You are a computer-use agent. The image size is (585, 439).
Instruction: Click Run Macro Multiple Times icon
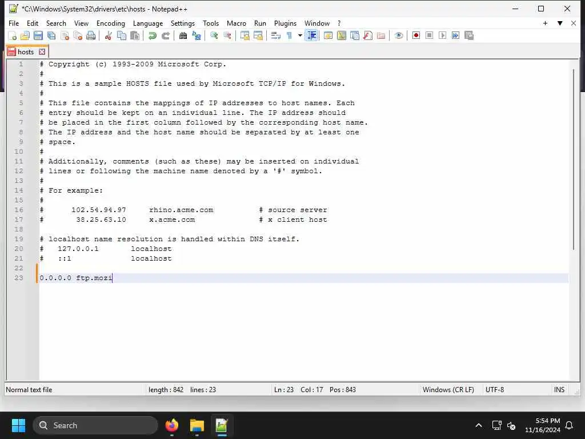455,35
